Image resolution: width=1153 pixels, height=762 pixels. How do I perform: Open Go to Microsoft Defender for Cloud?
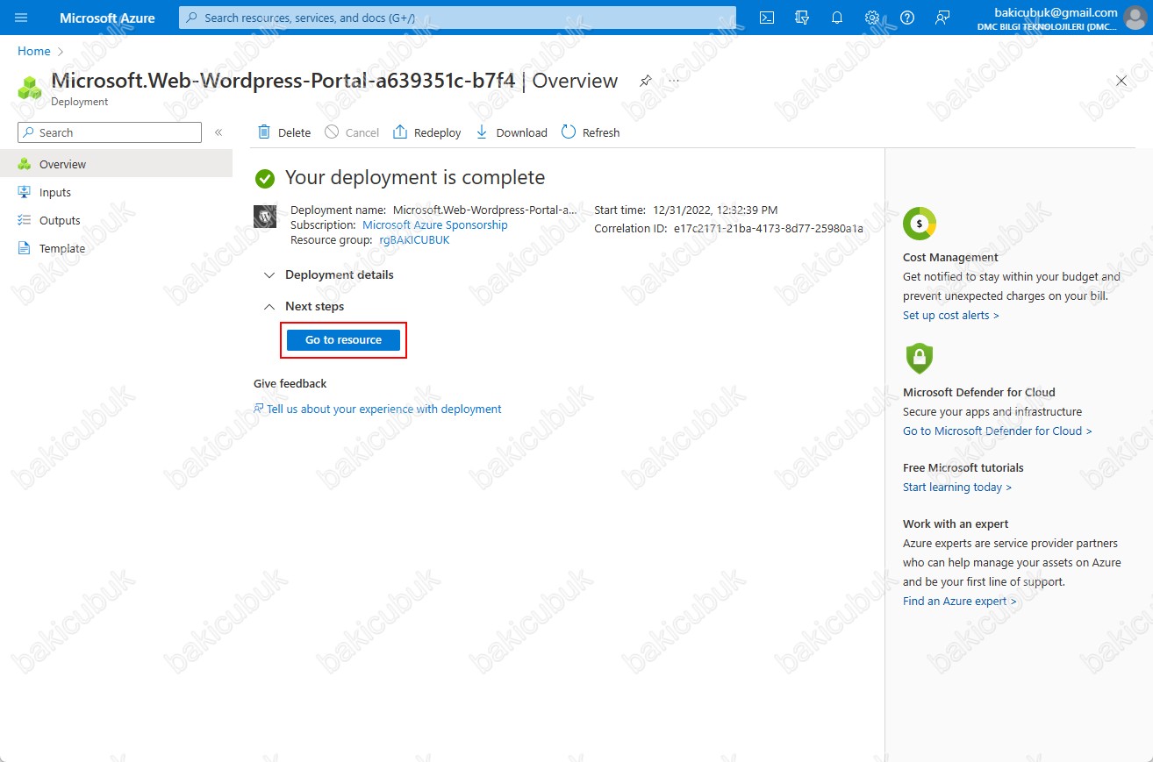[x=998, y=431]
